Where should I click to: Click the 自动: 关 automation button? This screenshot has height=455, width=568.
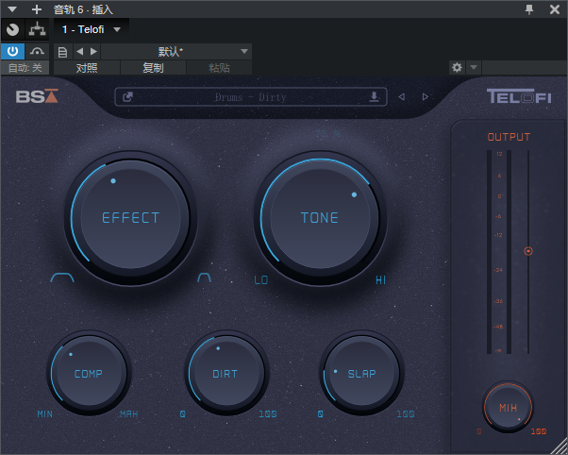tap(25, 68)
